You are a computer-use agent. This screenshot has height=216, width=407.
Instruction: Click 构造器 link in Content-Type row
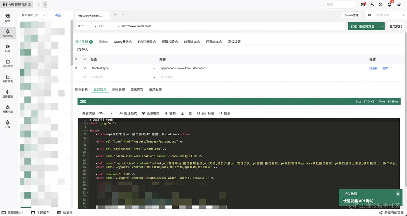[374, 68]
